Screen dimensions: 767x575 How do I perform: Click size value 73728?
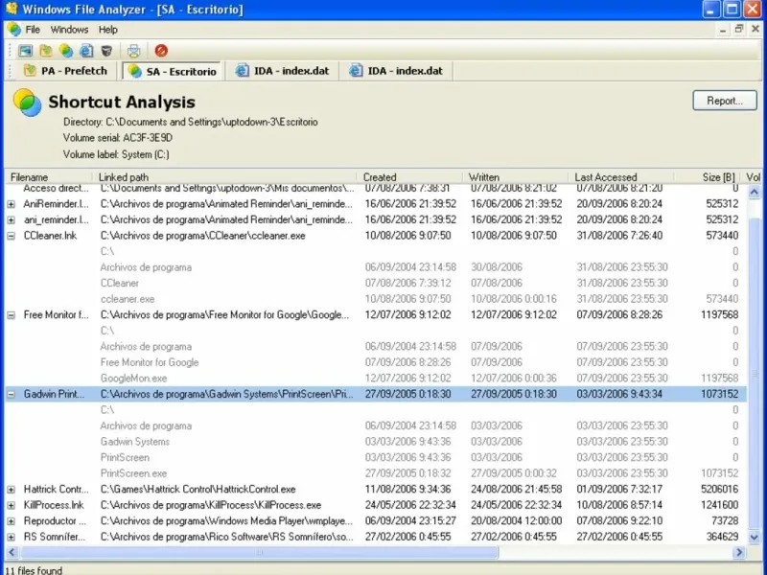point(725,521)
